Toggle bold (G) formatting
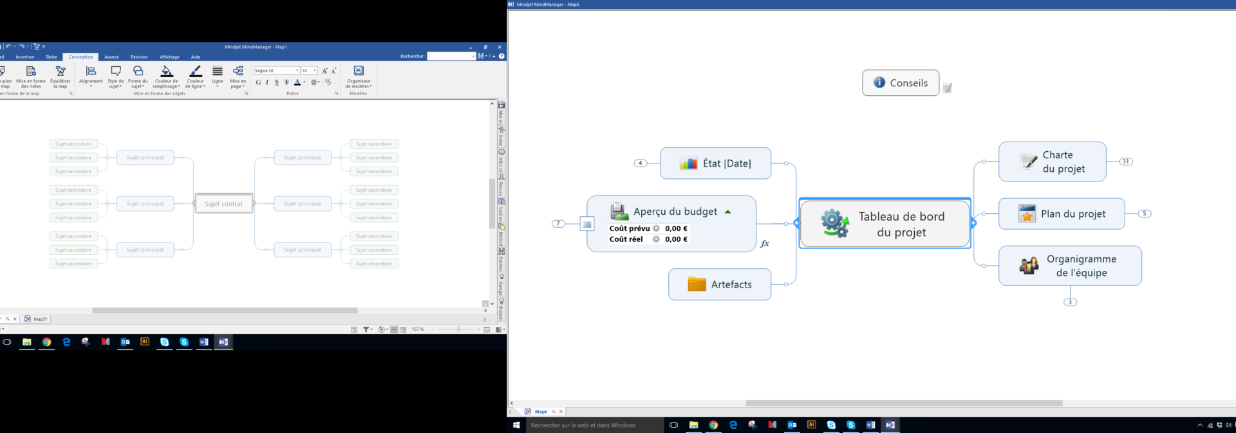This screenshot has width=1236, height=433. (258, 82)
